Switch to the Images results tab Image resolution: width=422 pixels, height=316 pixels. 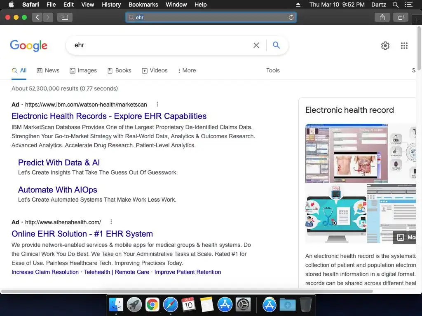click(x=83, y=70)
